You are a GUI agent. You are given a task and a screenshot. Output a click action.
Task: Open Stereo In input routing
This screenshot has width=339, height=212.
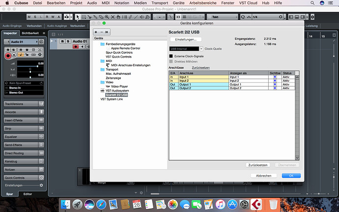coord(24,88)
